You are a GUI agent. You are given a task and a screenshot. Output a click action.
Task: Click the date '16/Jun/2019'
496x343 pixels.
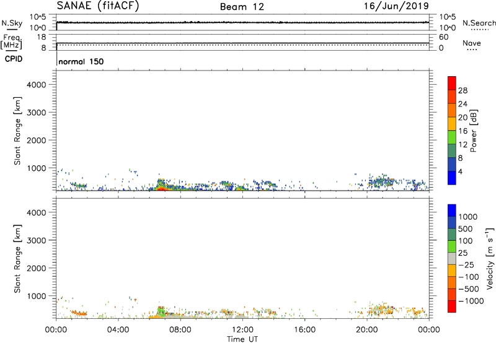396,6
